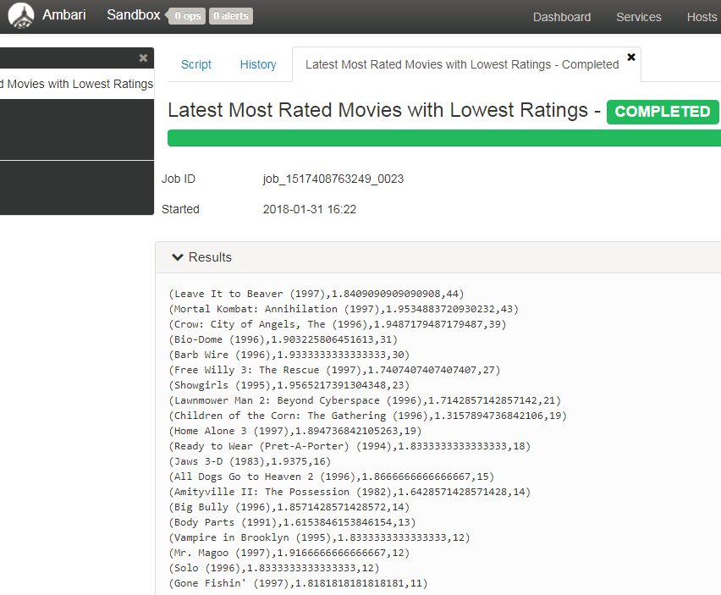This screenshot has width=721, height=595.
Task: Click the Started label
Action: point(180,209)
